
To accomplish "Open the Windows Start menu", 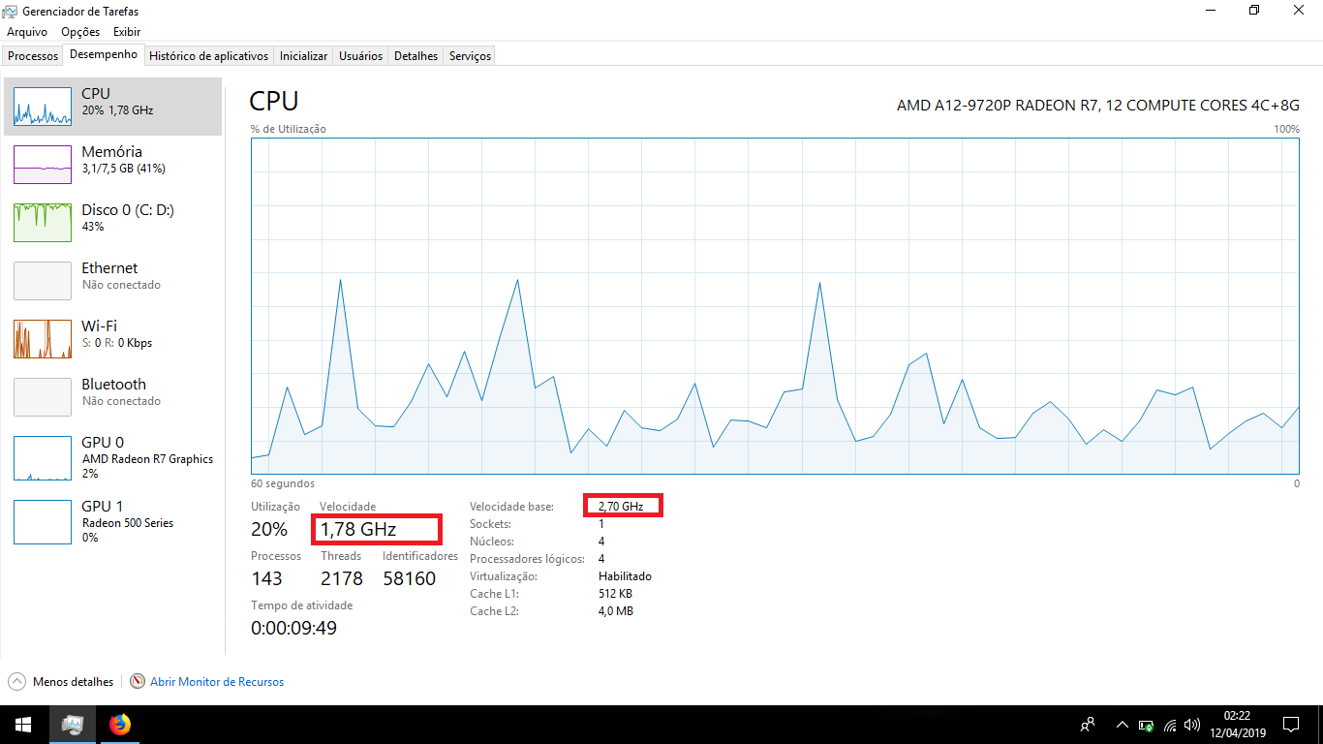I will 23,725.
